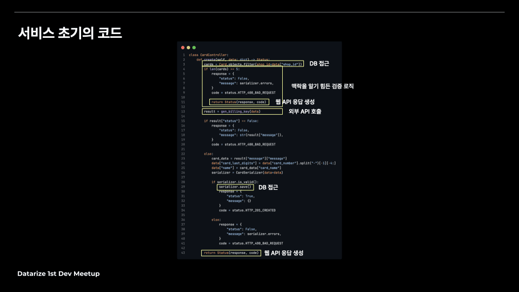This screenshot has height=292, width=519.
Task: Click the line 11 "return Status(response, code)"
Action: coord(239,102)
